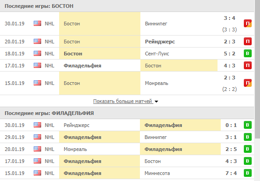Screen dimensions: 260x181
Task: Click US flag icon in 30.01.19 Boston row
Action: pos(37,24)
